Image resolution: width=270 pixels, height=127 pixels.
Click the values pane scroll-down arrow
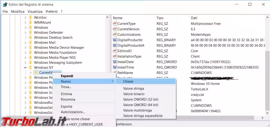(267, 113)
